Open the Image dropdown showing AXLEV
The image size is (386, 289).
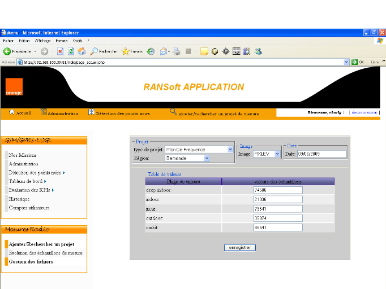point(277,154)
